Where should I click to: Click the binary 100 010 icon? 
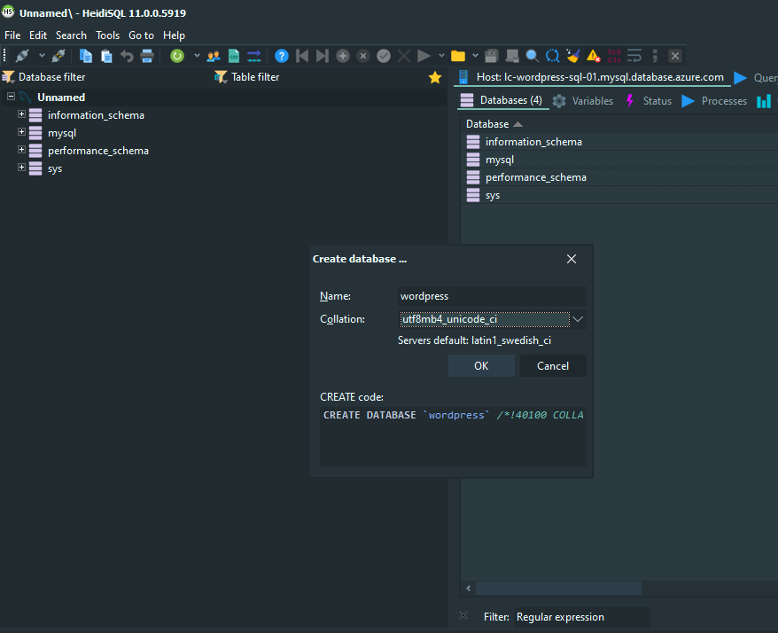click(x=614, y=56)
